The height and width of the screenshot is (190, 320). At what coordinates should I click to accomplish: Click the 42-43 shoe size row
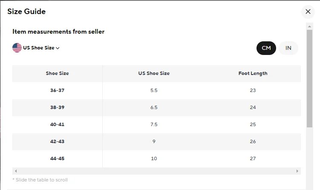click(57, 141)
